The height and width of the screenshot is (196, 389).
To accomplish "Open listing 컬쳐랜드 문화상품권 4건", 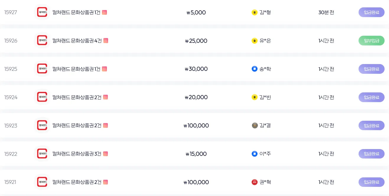I will pos(77,41).
